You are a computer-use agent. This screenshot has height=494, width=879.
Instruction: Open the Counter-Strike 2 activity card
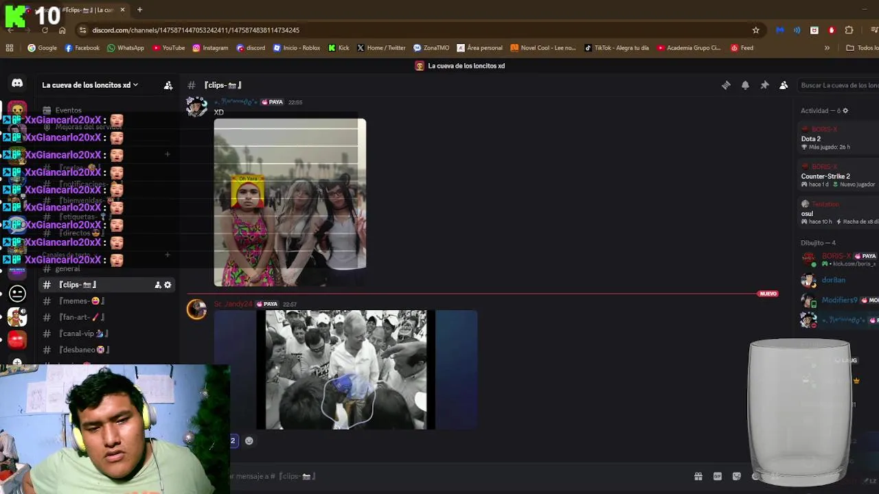[x=839, y=176]
